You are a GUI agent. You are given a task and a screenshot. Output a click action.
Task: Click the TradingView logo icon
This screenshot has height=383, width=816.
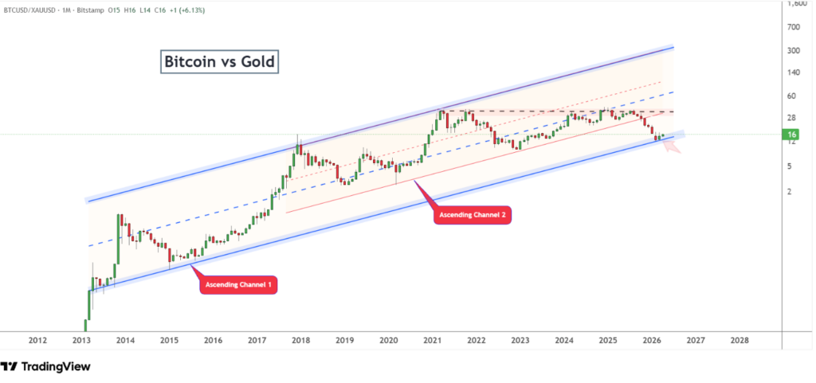[10, 366]
